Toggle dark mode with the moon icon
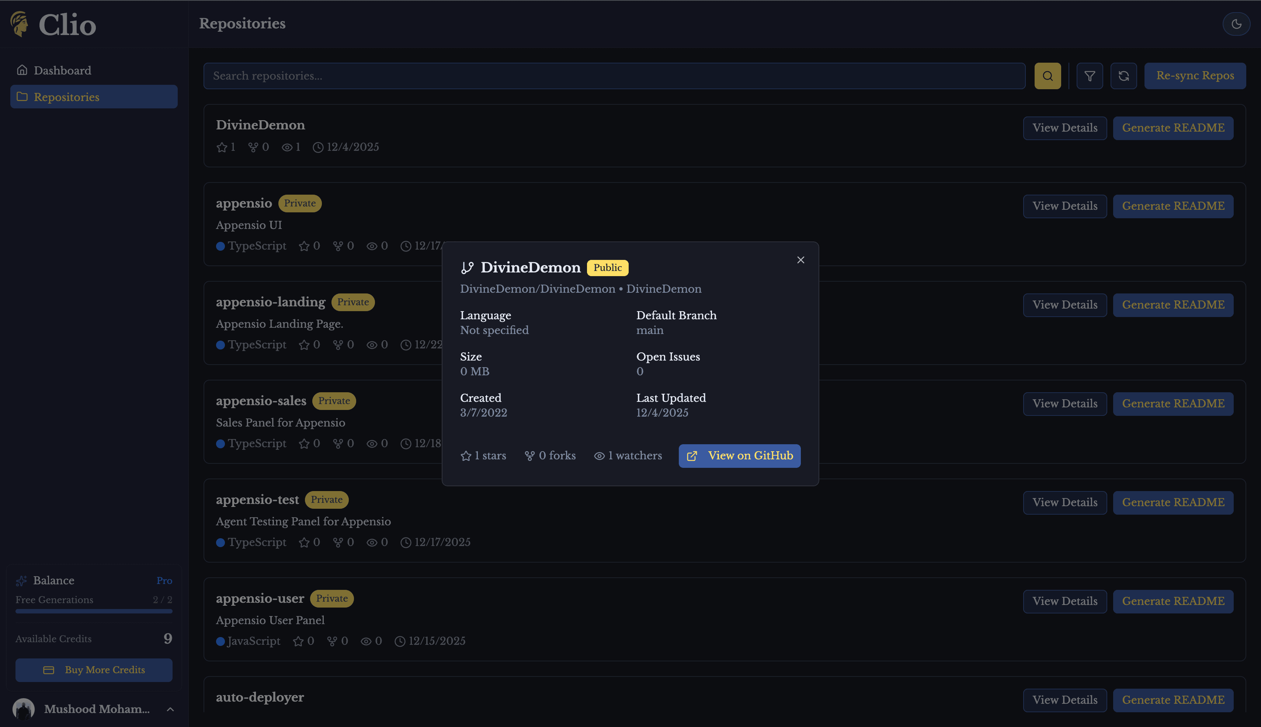 coord(1237,24)
